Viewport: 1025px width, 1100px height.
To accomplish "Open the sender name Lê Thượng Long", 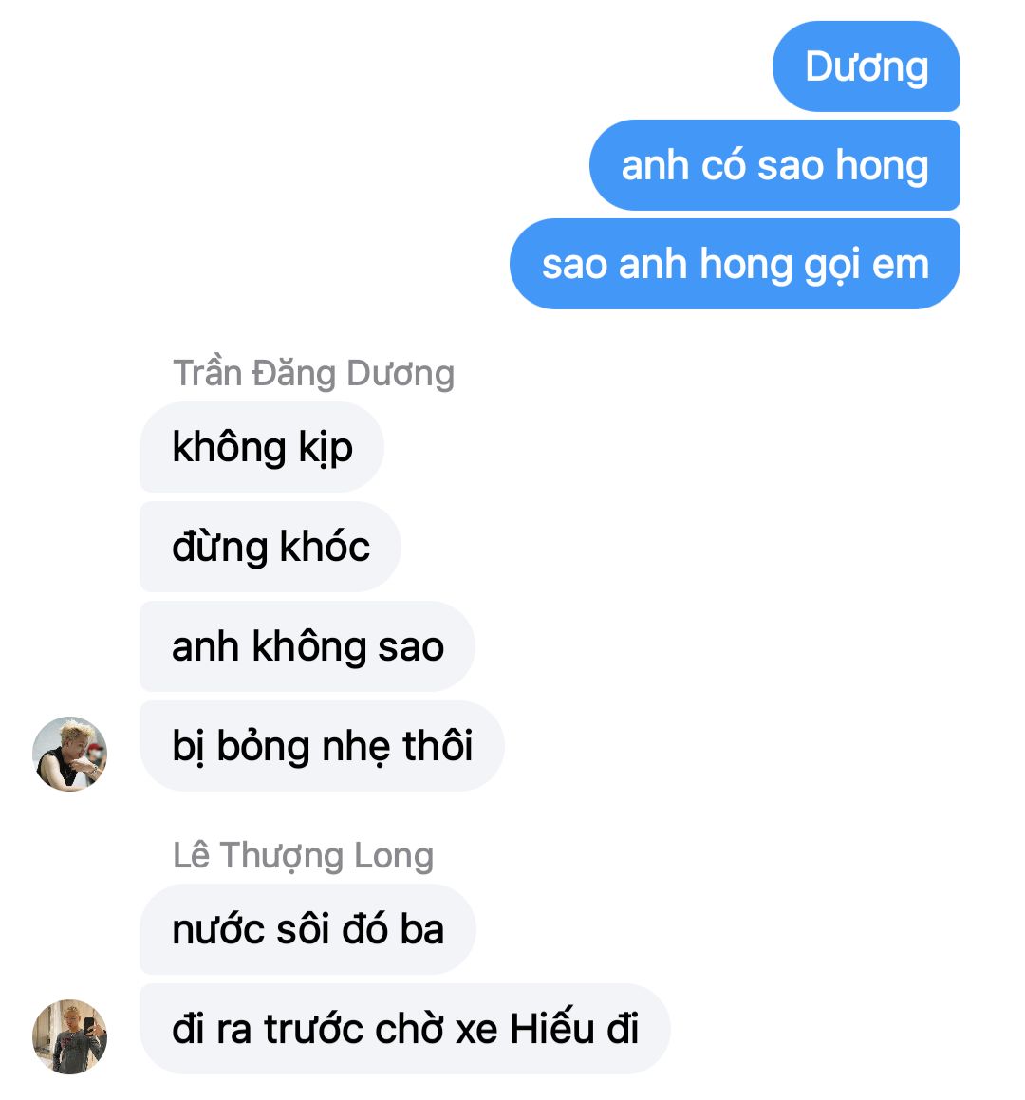I will pos(303,856).
